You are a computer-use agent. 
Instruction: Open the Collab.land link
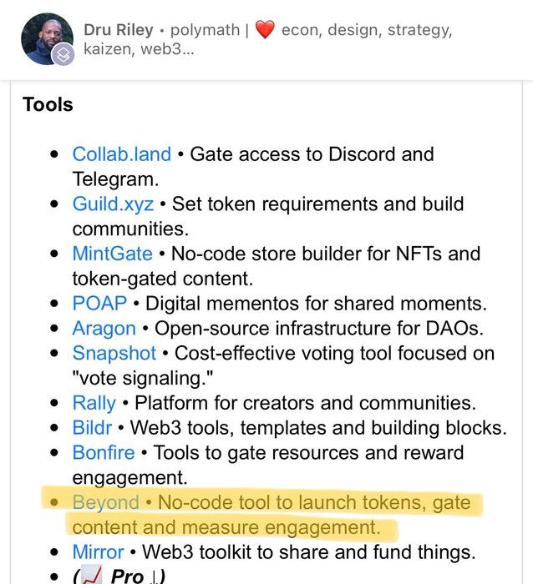point(122,154)
